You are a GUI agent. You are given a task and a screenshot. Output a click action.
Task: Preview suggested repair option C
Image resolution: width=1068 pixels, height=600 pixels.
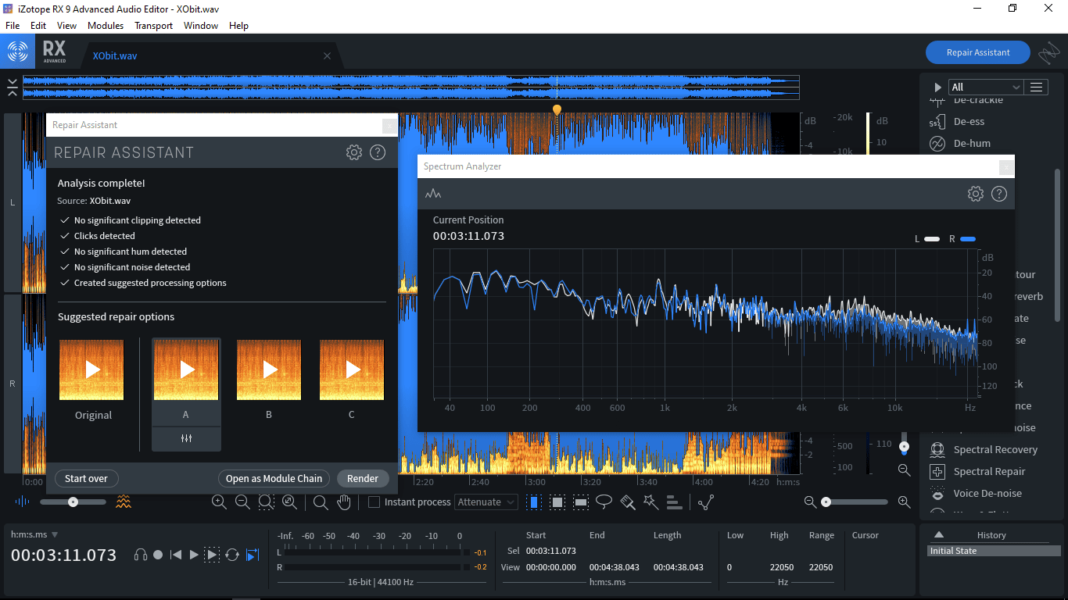click(352, 370)
